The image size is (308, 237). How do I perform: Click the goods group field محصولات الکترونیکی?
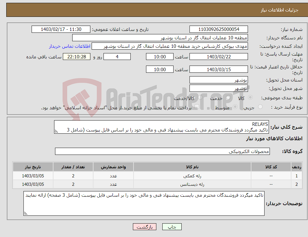click(x=162, y=151)
